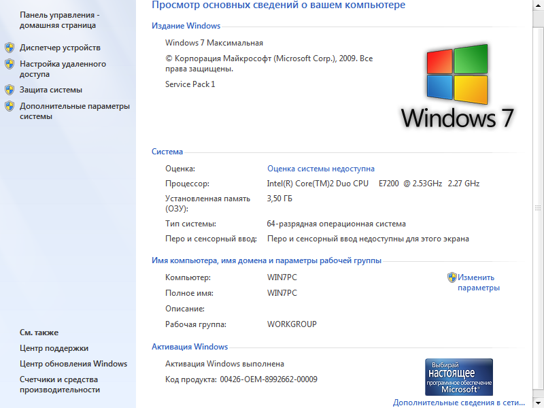This screenshot has height=408, width=544.
Task: Open Диспетчер устройств link
Action: point(60,48)
